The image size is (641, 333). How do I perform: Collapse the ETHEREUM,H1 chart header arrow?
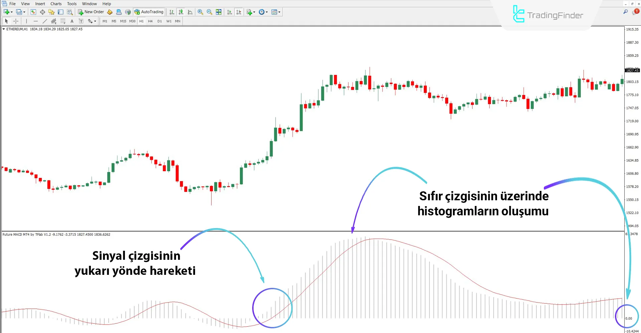pos(3,29)
